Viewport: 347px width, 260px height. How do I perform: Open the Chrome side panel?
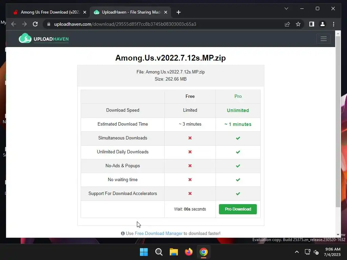click(312, 24)
